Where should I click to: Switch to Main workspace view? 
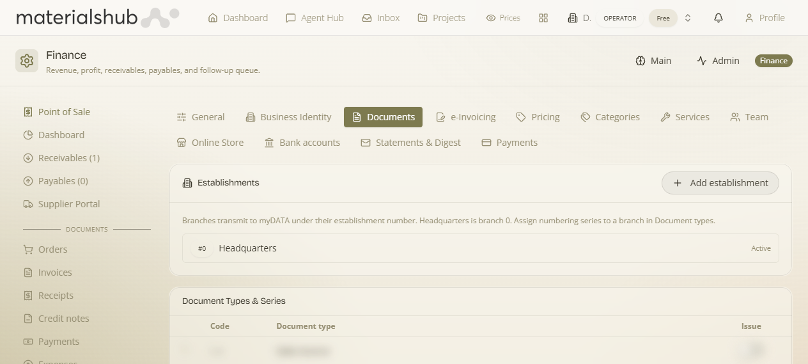(x=653, y=61)
